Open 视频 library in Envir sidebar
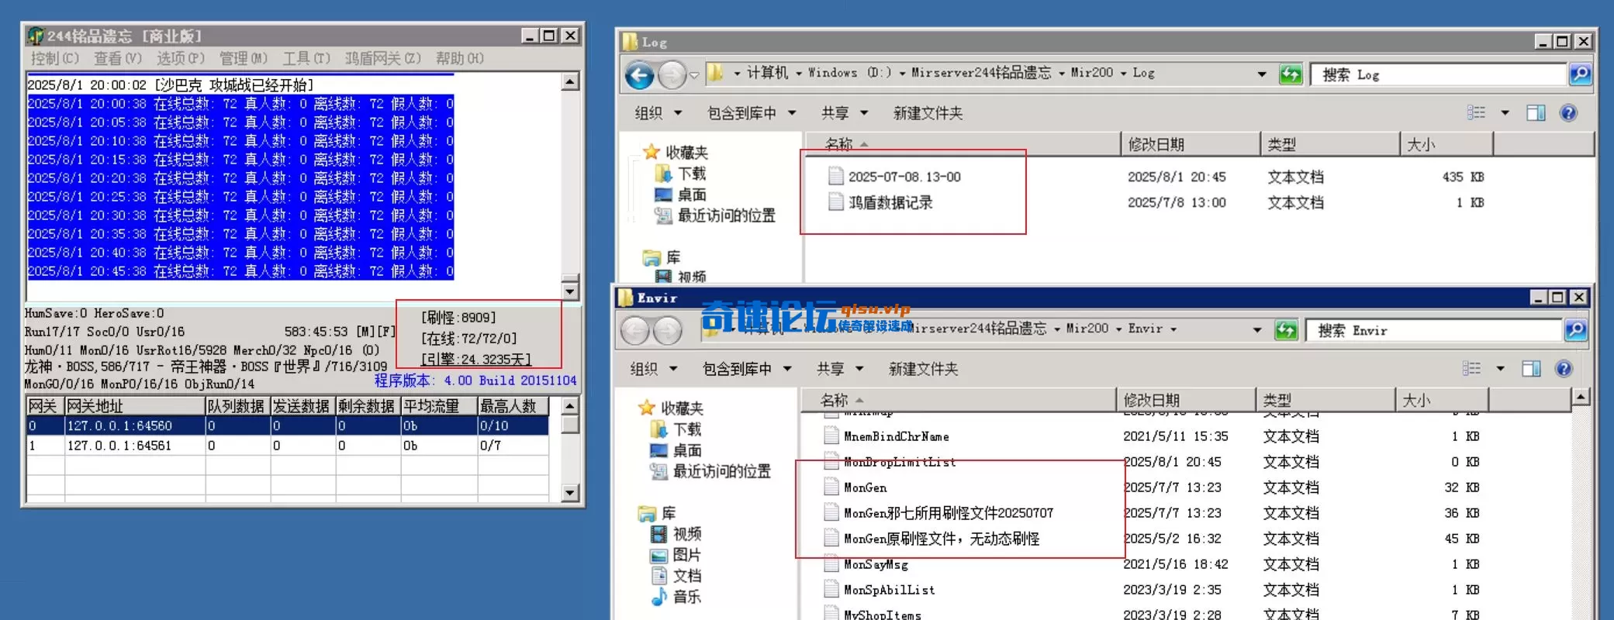The height and width of the screenshot is (620, 1614). coord(676,534)
